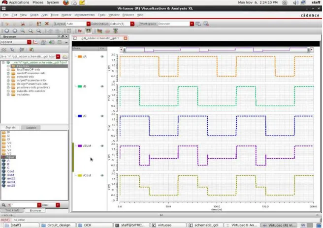Click the zoom-to-area icon in second toolbar
The image size is (323, 228).
[x=23, y=31]
